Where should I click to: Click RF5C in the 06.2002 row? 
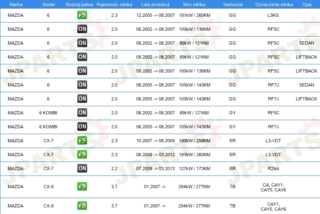pyautogui.click(x=273, y=29)
